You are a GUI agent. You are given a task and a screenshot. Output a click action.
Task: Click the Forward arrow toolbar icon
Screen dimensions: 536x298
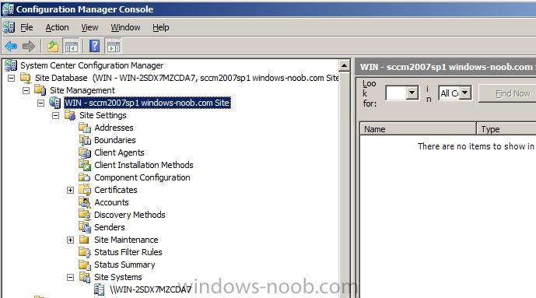pyautogui.click(x=29, y=46)
